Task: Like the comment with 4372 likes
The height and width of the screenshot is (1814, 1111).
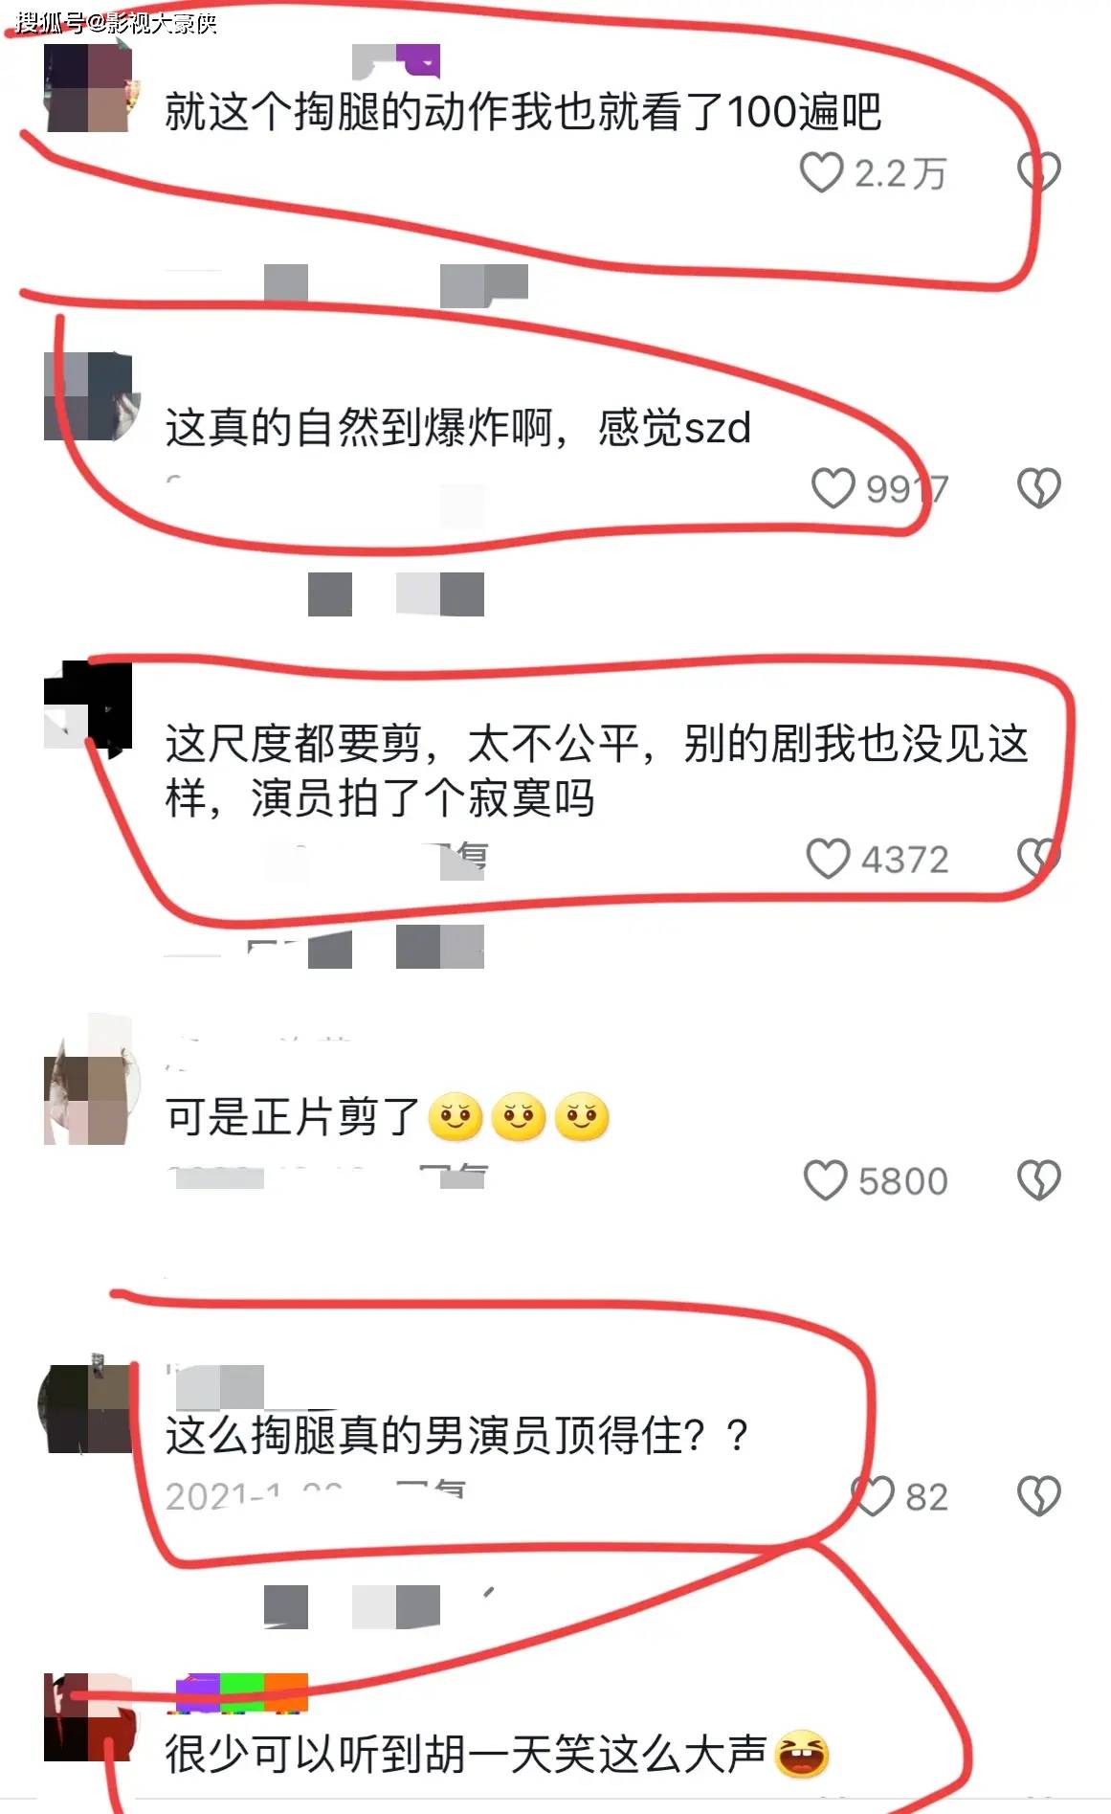Action: [828, 859]
